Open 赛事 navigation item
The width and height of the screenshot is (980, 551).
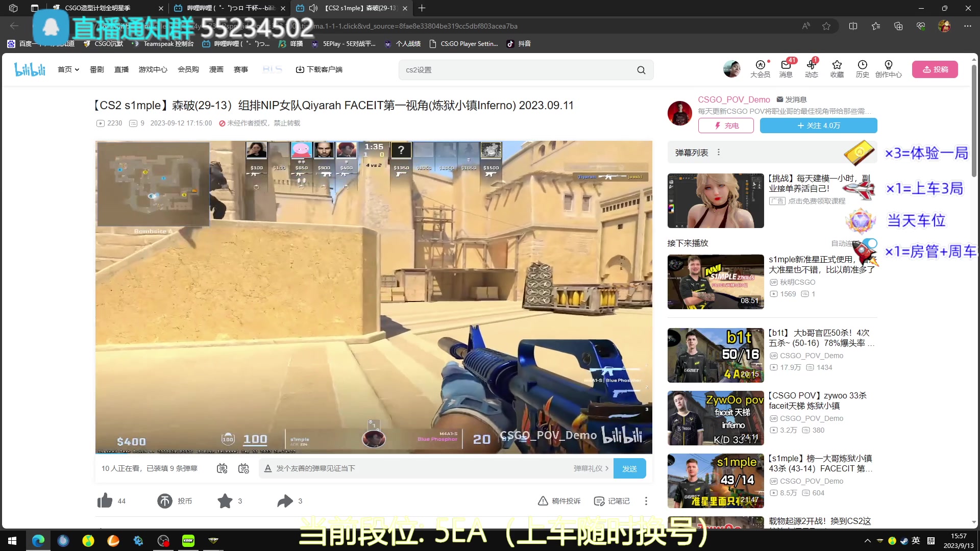(x=241, y=69)
